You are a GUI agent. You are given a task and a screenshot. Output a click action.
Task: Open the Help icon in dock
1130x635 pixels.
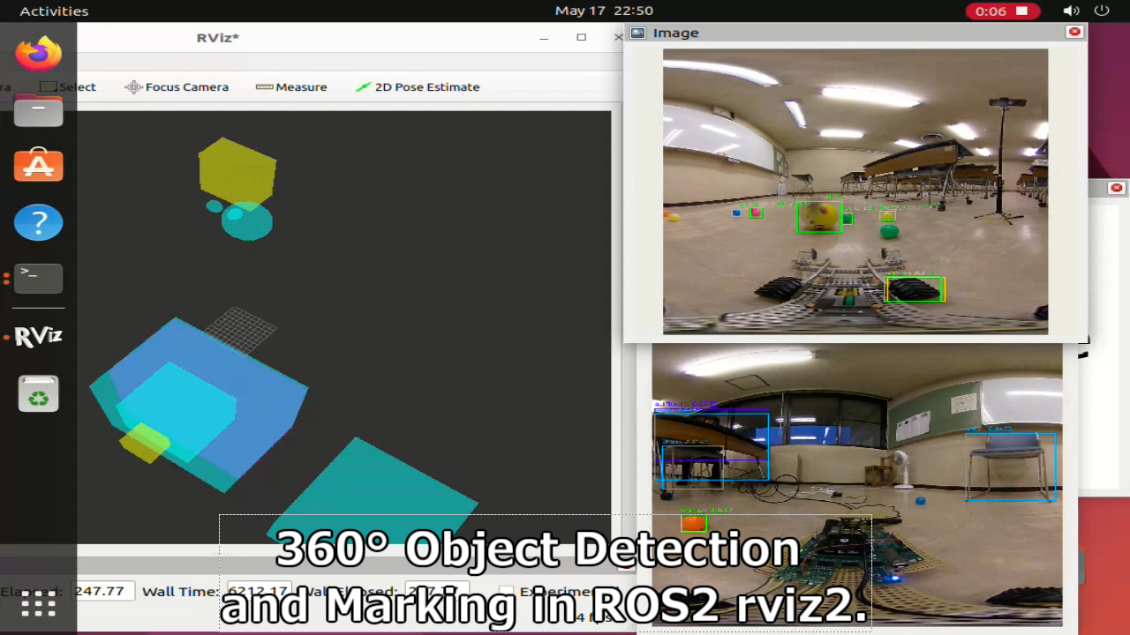38,222
